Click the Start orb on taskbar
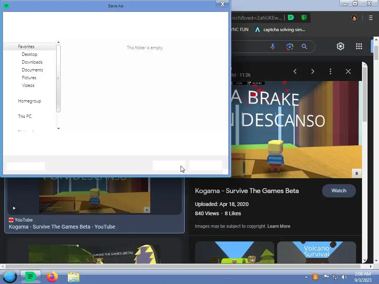 coord(10,277)
